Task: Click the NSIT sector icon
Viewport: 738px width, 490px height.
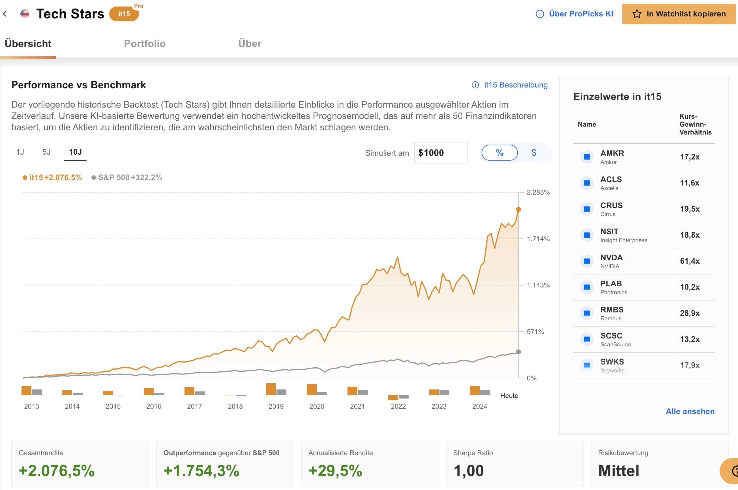Action: 587,235
